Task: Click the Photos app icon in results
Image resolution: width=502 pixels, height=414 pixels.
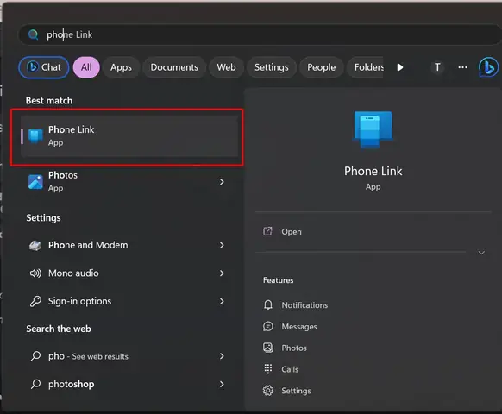Action: 35,181
